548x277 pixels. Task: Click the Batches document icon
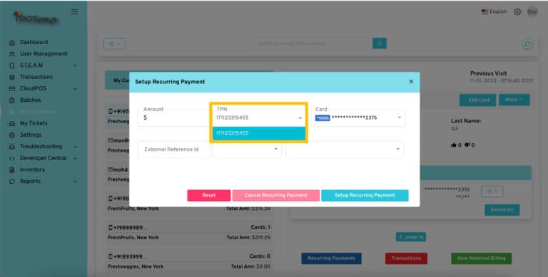[x=12, y=100]
